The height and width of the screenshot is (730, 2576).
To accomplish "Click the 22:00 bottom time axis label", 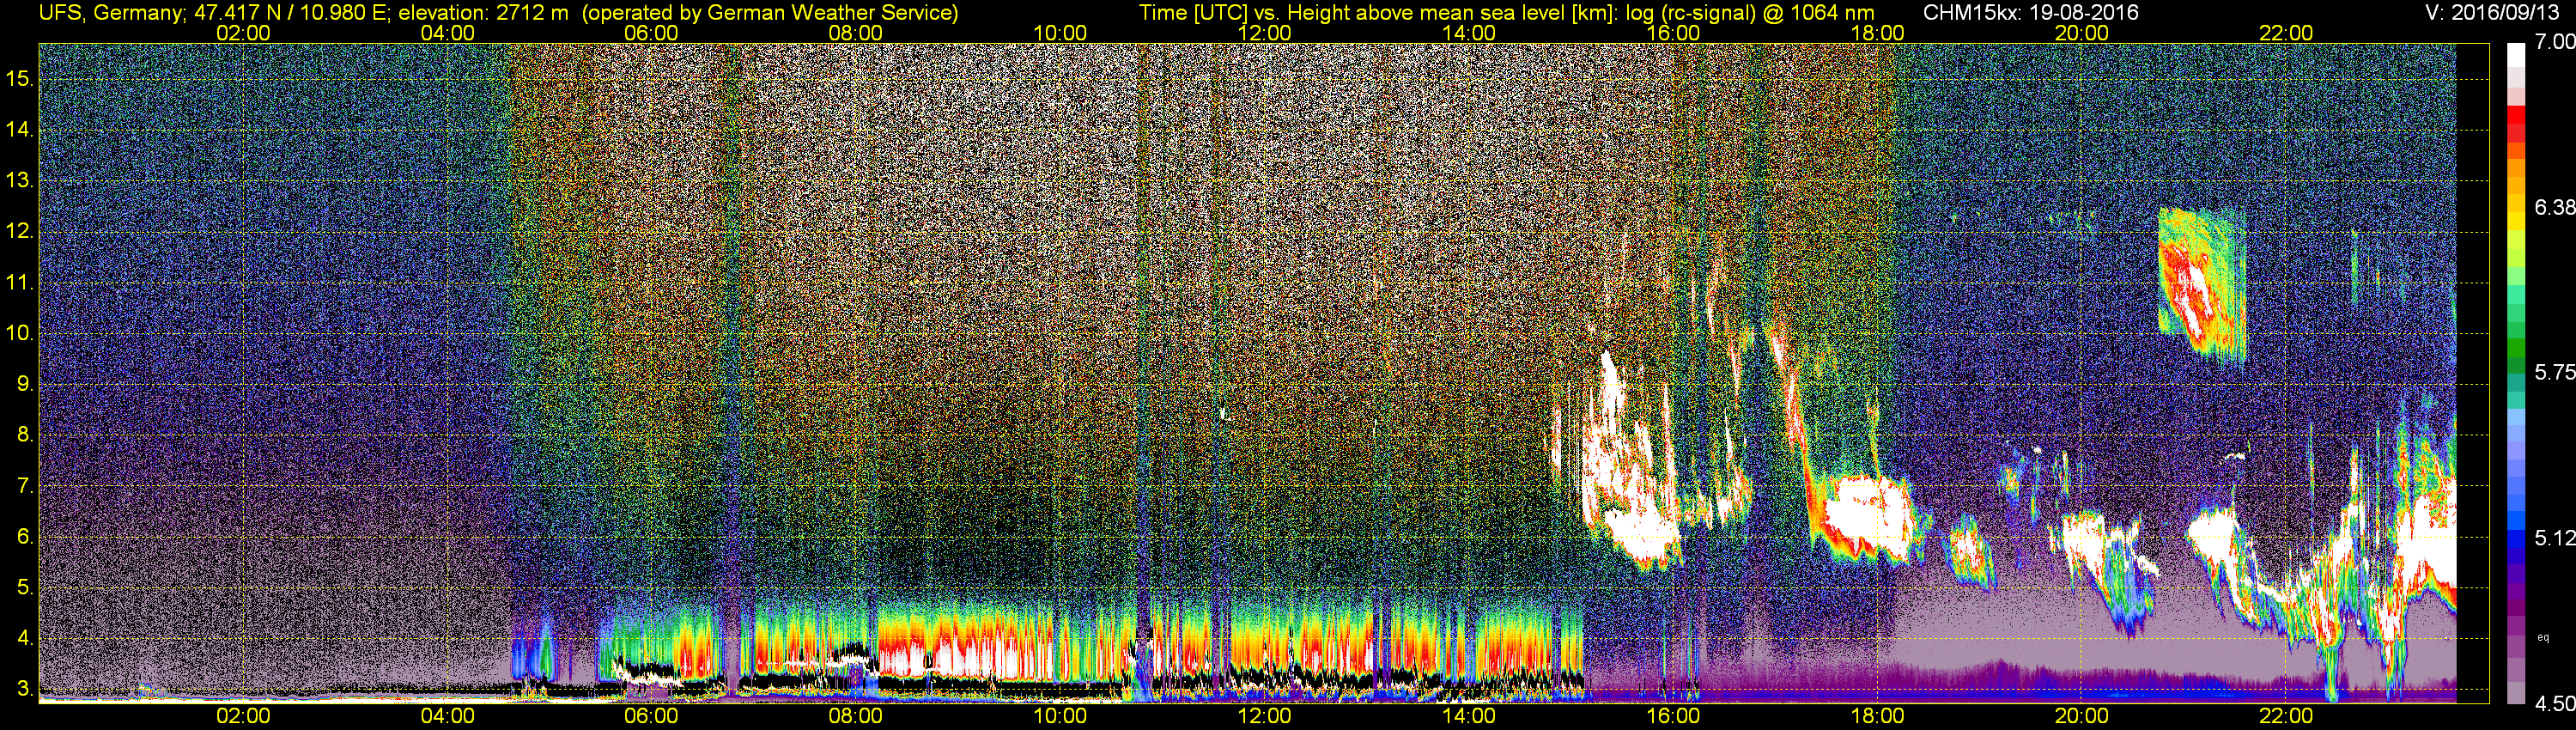I will click(2286, 716).
